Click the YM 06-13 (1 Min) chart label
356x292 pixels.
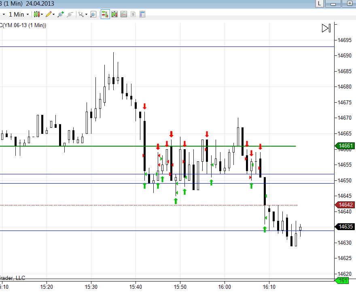(23, 25)
